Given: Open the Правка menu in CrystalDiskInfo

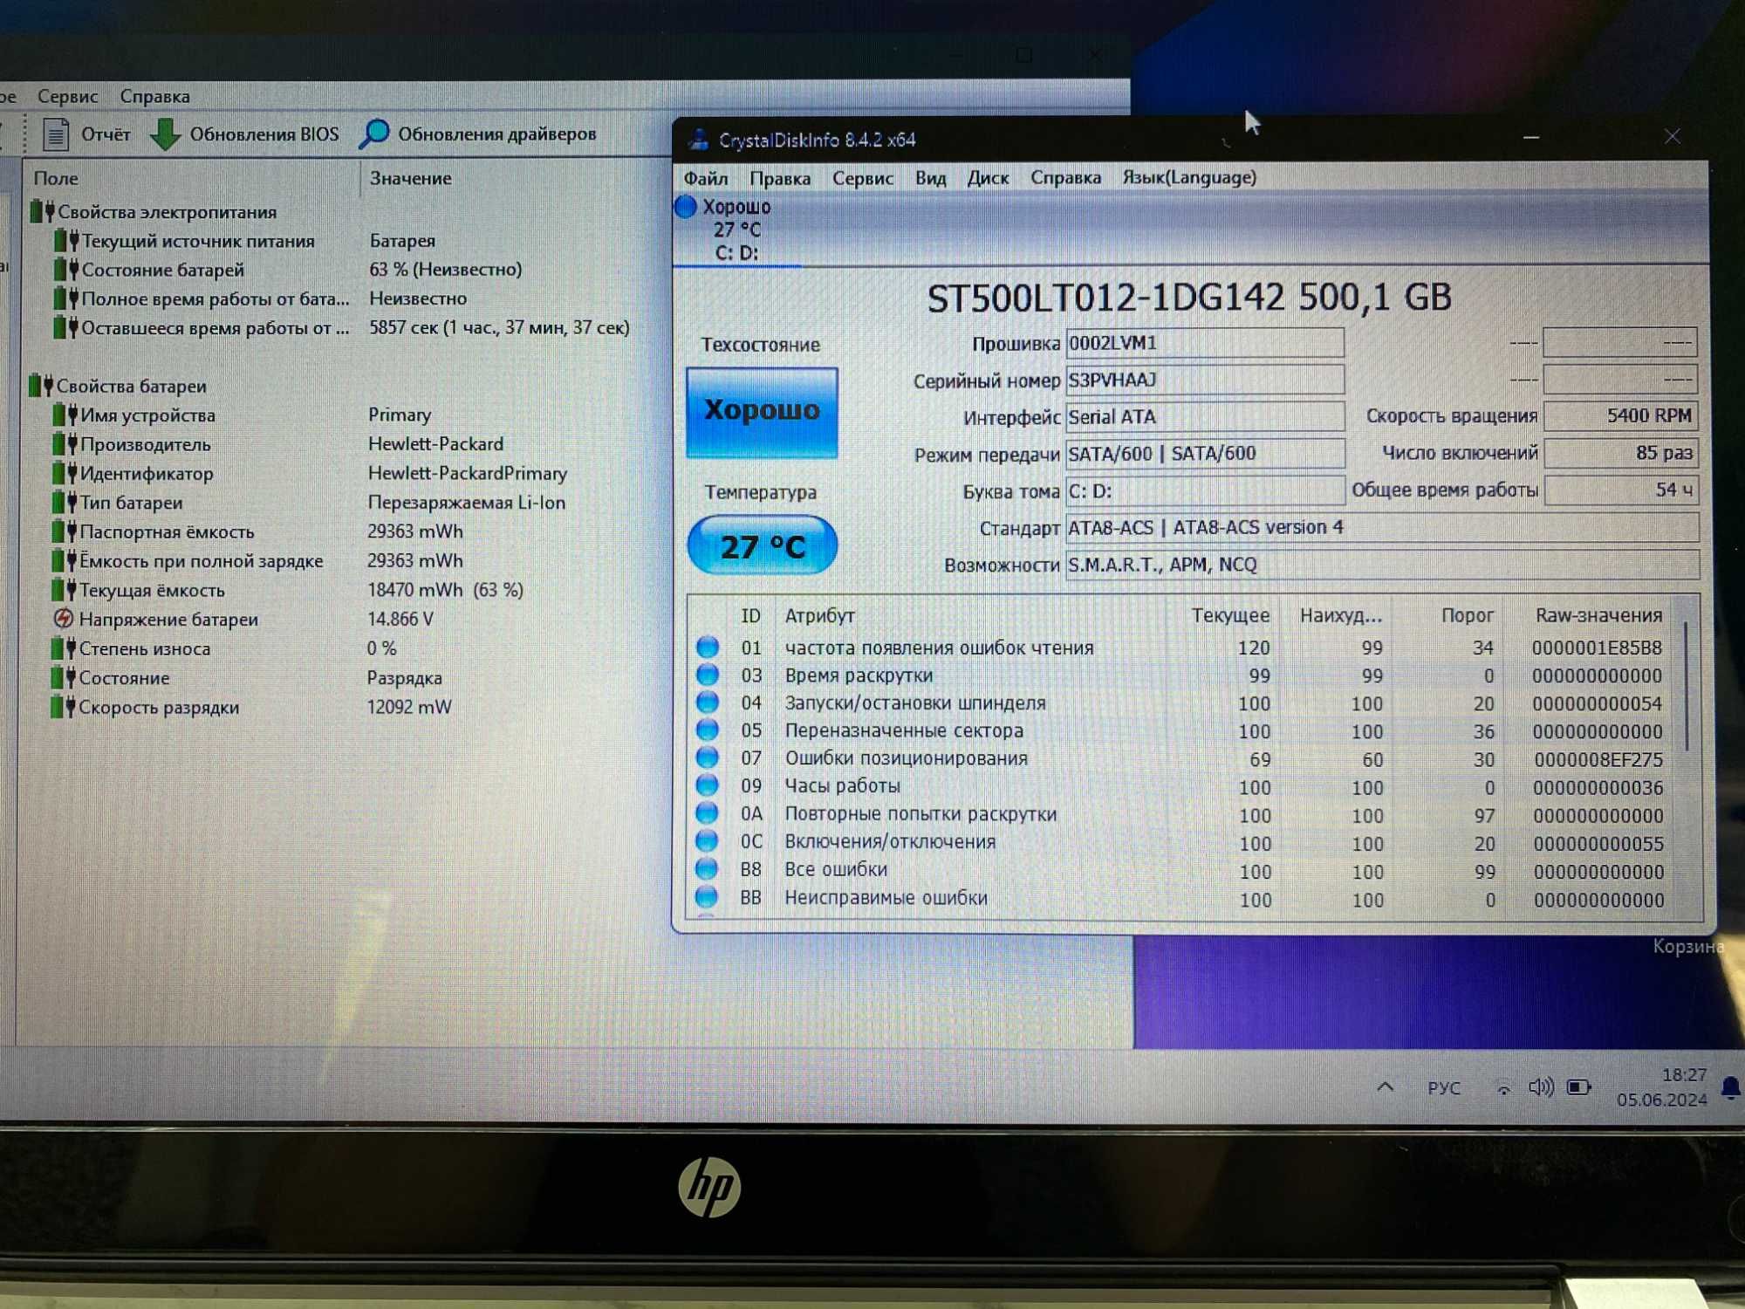Looking at the screenshot, I should pos(779,178).
